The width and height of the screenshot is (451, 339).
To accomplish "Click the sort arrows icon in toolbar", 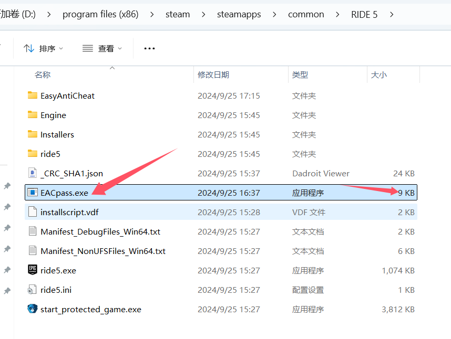I will [29, 48].
